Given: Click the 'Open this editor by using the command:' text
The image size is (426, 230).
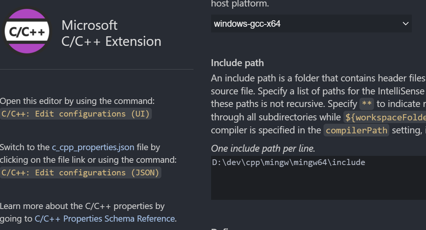Looking at the screenshot, I should point(77,101).
